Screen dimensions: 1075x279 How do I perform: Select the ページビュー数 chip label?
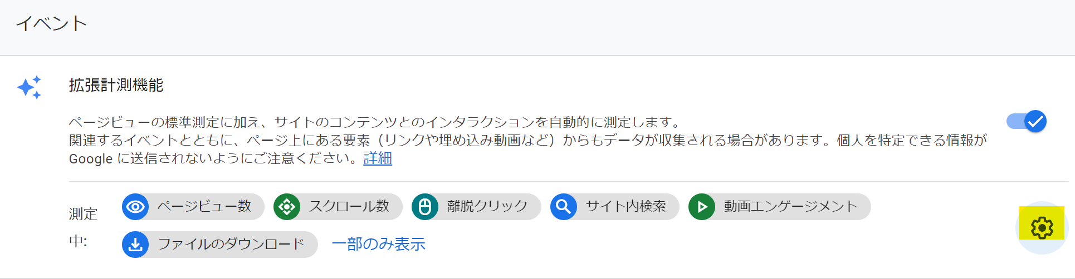pyautogui.click(x=204, y=206)
